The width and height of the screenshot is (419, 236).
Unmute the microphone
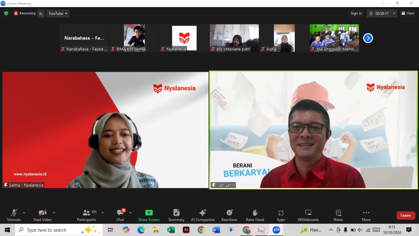tap(14, 215)
